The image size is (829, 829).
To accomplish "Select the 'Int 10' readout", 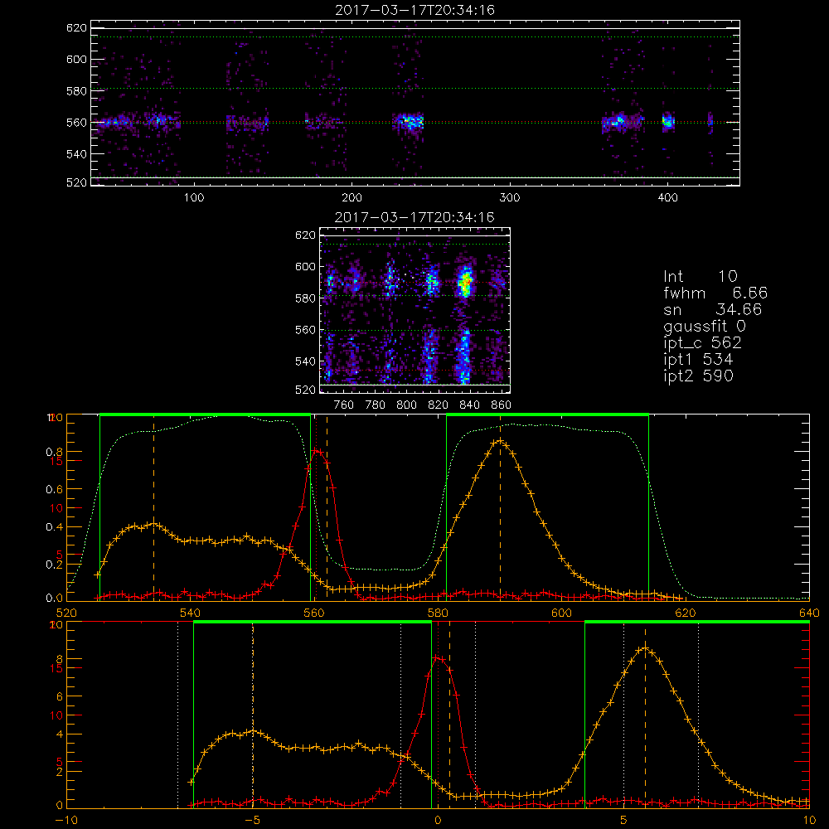I will coord(701,276).
